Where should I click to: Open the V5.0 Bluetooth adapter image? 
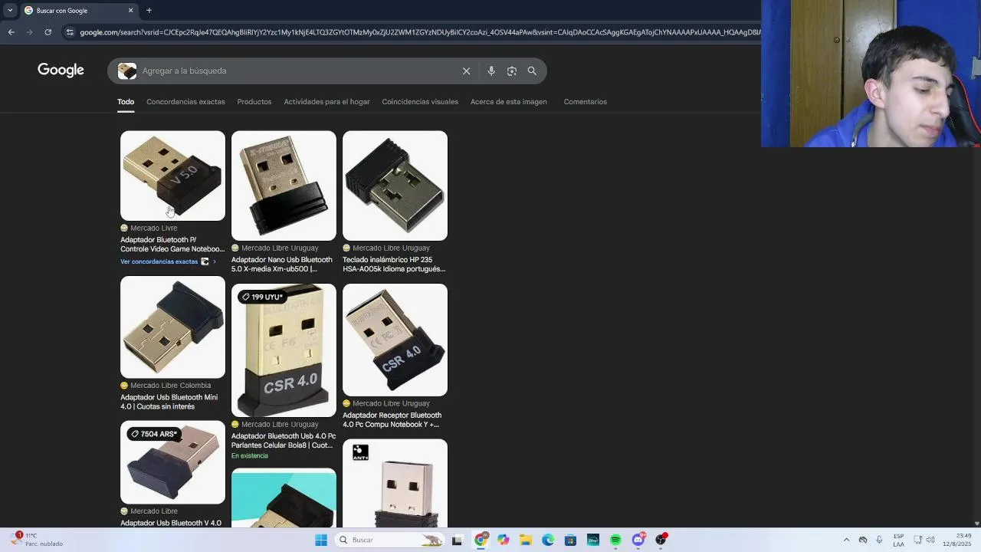click(x=172, y=176)
